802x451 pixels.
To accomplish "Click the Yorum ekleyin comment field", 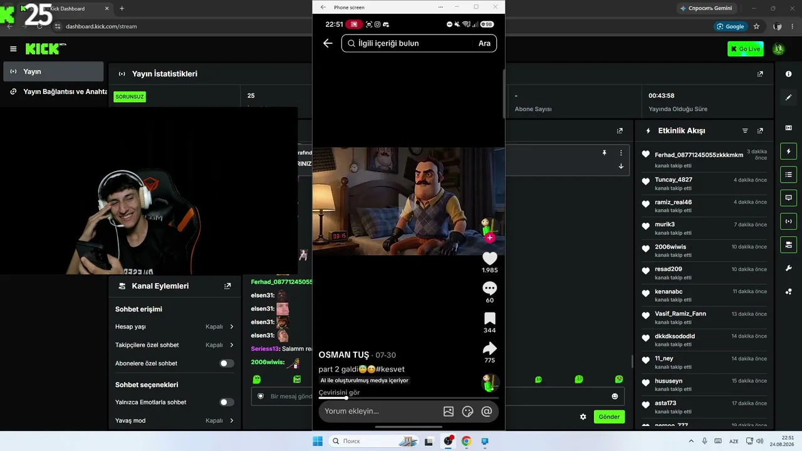I will click(x=380, y=412).
